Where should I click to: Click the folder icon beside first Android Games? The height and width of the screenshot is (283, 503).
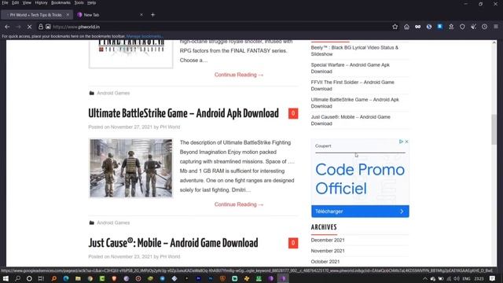click(92, 93)
